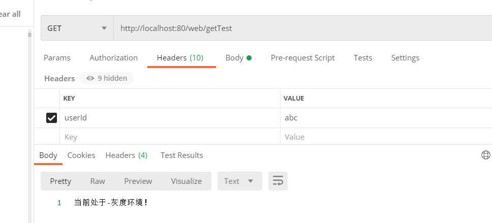492x223 pixels.
Task: Open the Authorization tab
Action: pyautogui.click(x=113, y=58)
